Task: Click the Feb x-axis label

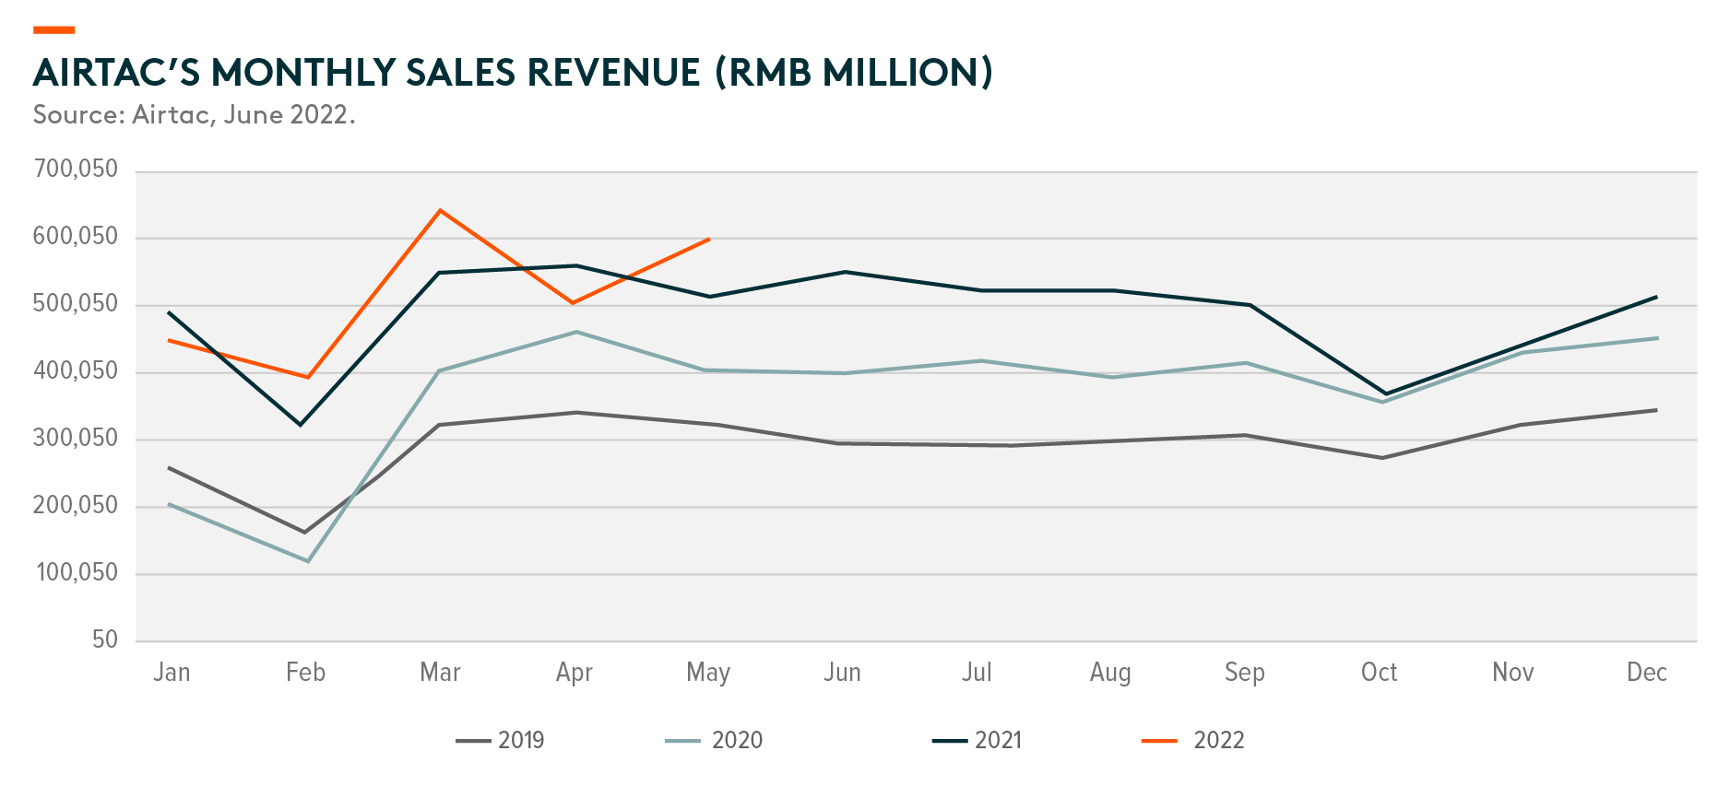Action: [x=305, y=672]
